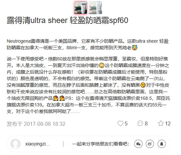Screen dimensions: 181x155
Task: Click the like count 5
Action: (x=126, y=123)
